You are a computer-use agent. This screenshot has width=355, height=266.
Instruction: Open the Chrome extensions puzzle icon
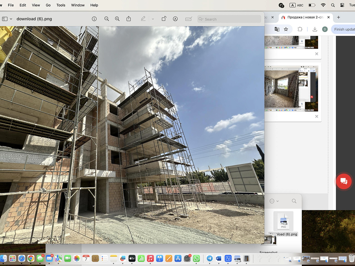[x=300, y=29]
